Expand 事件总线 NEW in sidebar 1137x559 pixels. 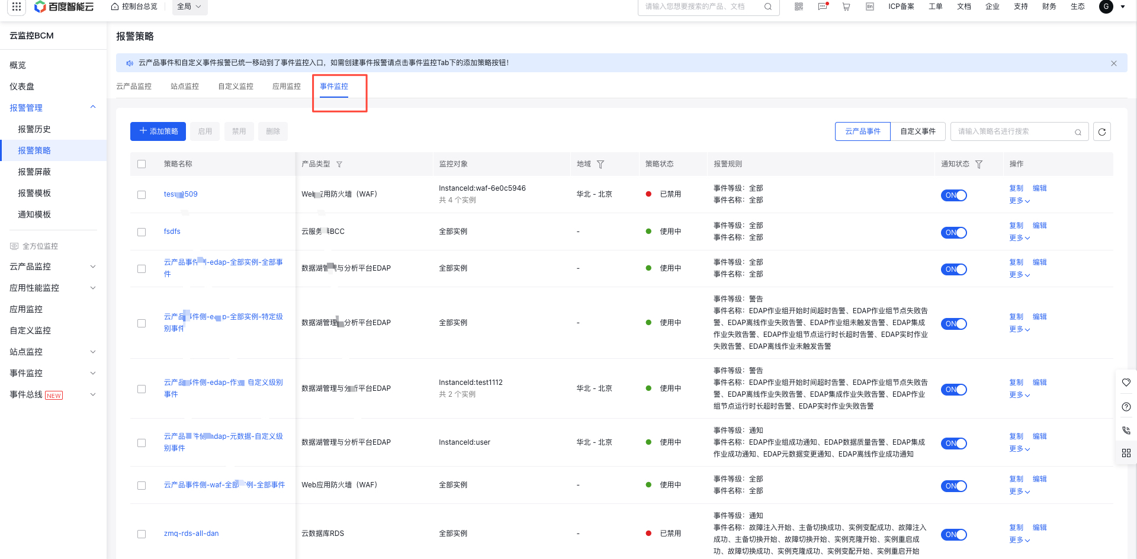(x=93, y=394)
